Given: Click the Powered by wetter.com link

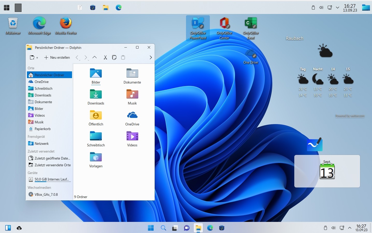Looking at the screenshot, I should [x=350, y=116].
